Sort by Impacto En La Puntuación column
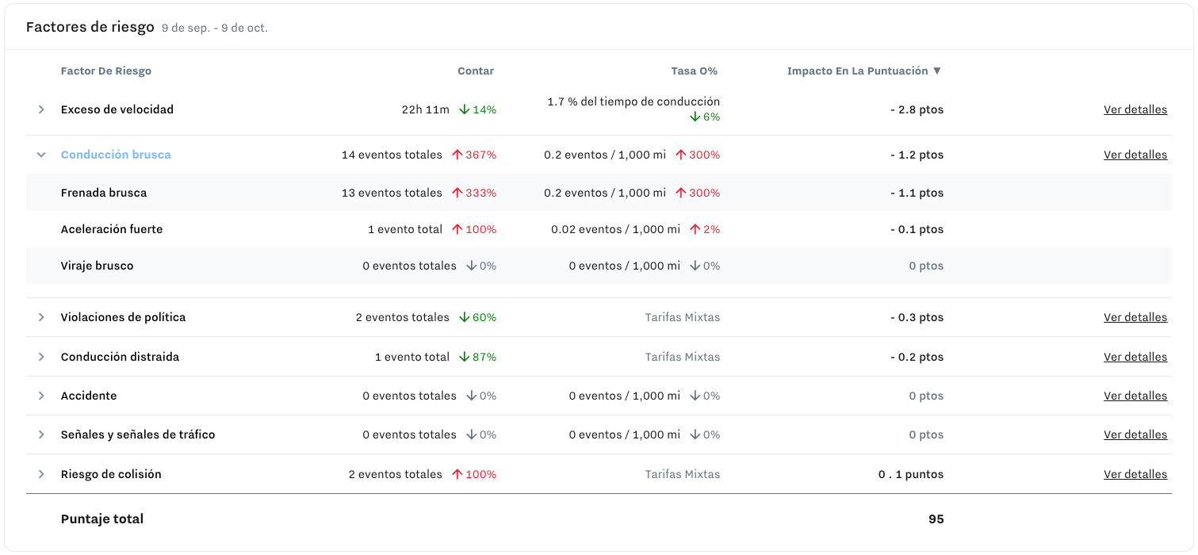Image resolution: width=1198 pixels, height=555 pixels. coord(864,71)
